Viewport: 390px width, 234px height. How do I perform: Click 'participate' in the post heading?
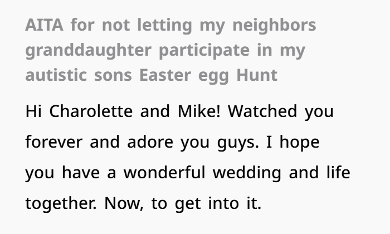click(x=204, y=51)
